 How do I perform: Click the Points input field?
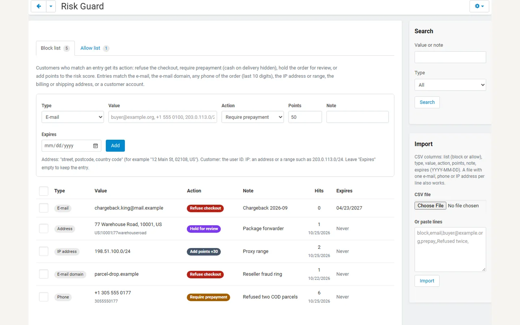tap(305, 117)
